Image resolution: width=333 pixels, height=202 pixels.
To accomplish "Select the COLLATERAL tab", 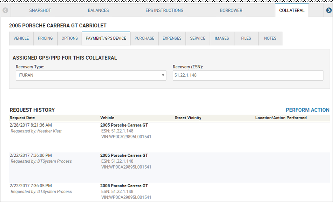I will tap(292, 11).
